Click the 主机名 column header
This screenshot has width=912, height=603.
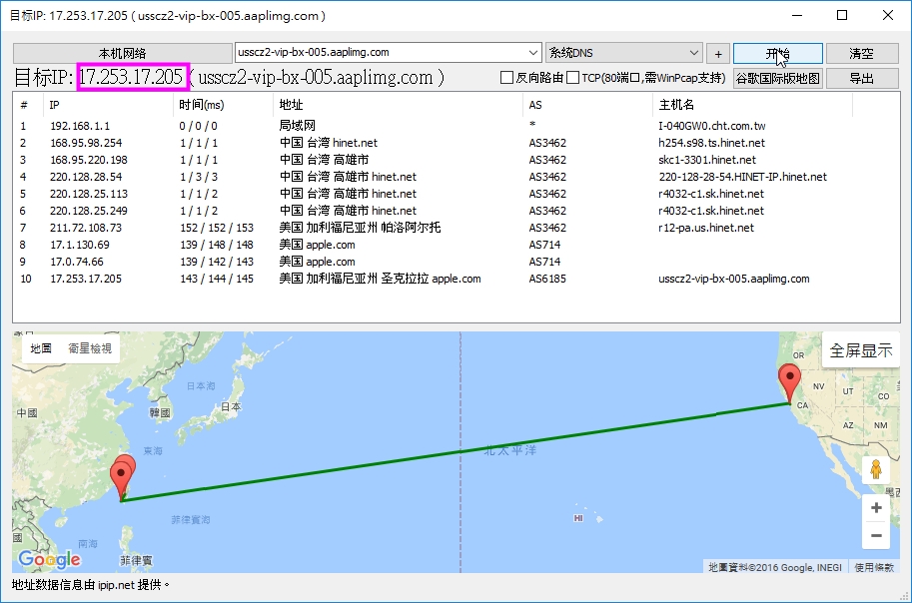coord(752,105)
